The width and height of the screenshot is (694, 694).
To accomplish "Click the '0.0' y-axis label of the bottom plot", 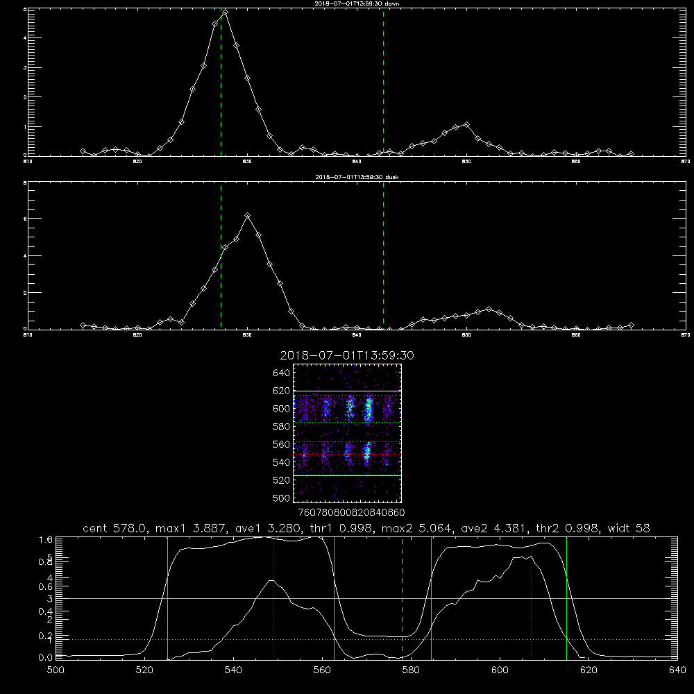I will (46, 658).
